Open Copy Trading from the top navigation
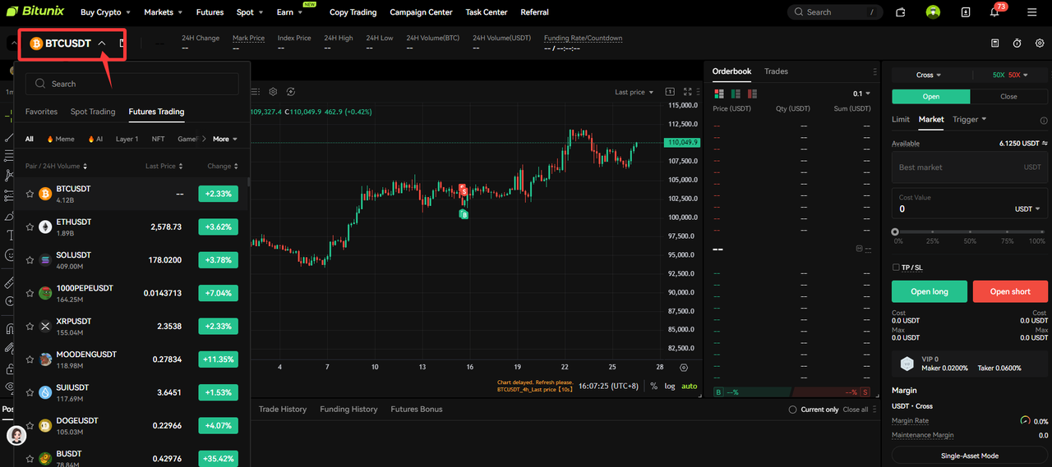 pyautogui.click(x=353, y=12)
